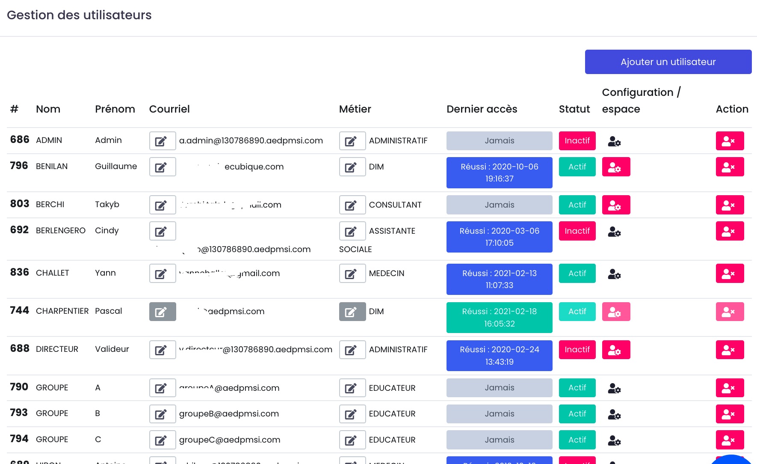Open configuration for user 803 BERCHI
757x464 pixels.
tap(616, 205)
